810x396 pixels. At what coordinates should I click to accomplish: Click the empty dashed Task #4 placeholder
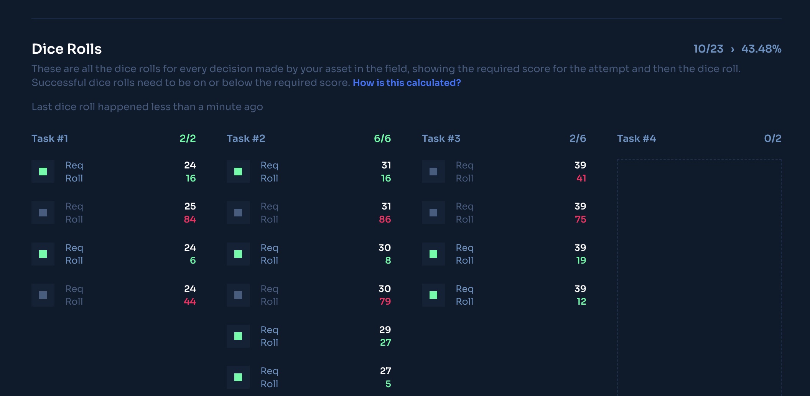tap(699, 276)
